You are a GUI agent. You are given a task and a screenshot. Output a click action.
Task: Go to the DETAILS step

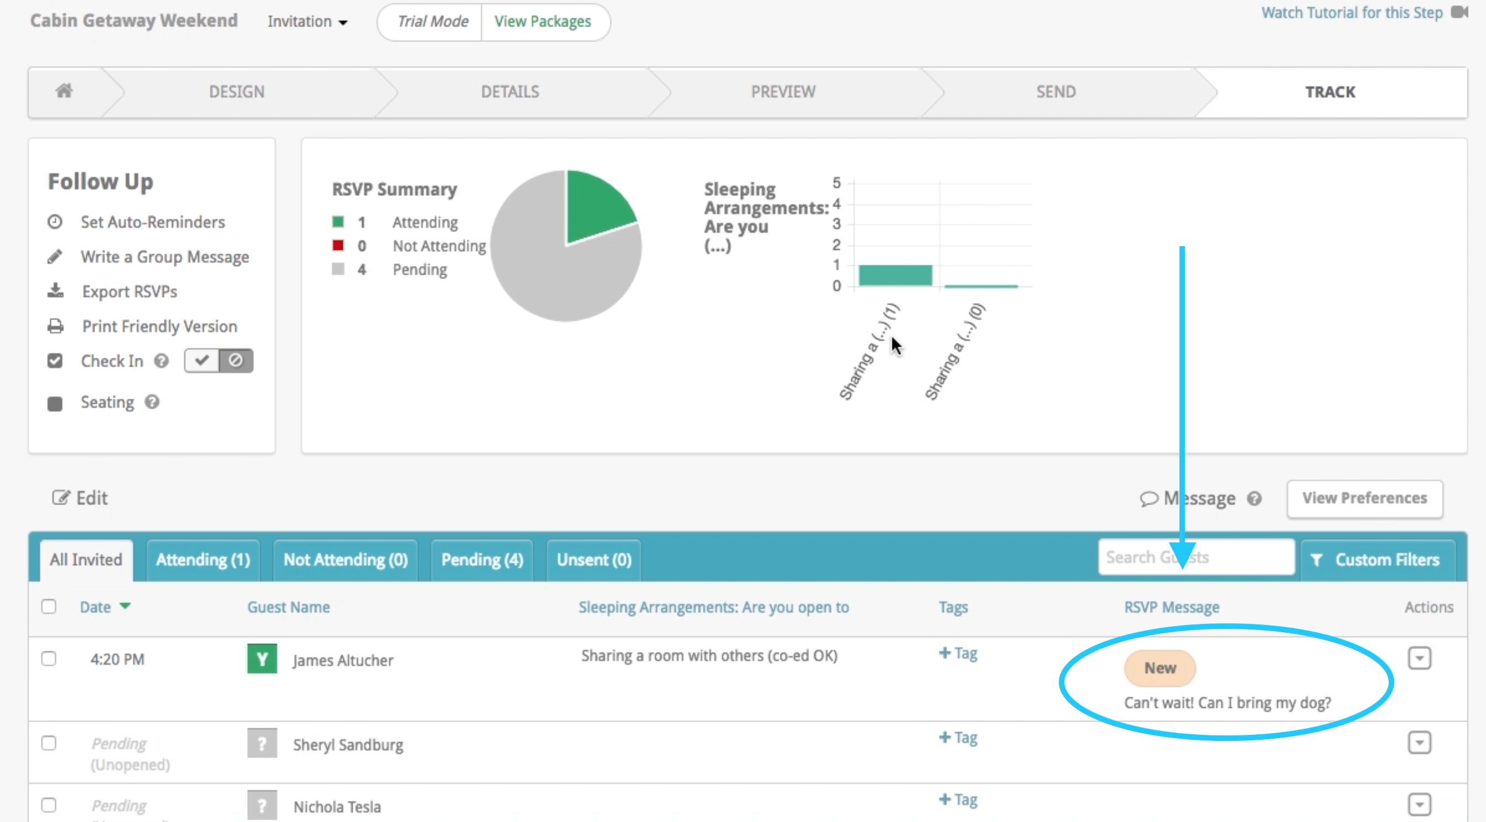[510, 92]
